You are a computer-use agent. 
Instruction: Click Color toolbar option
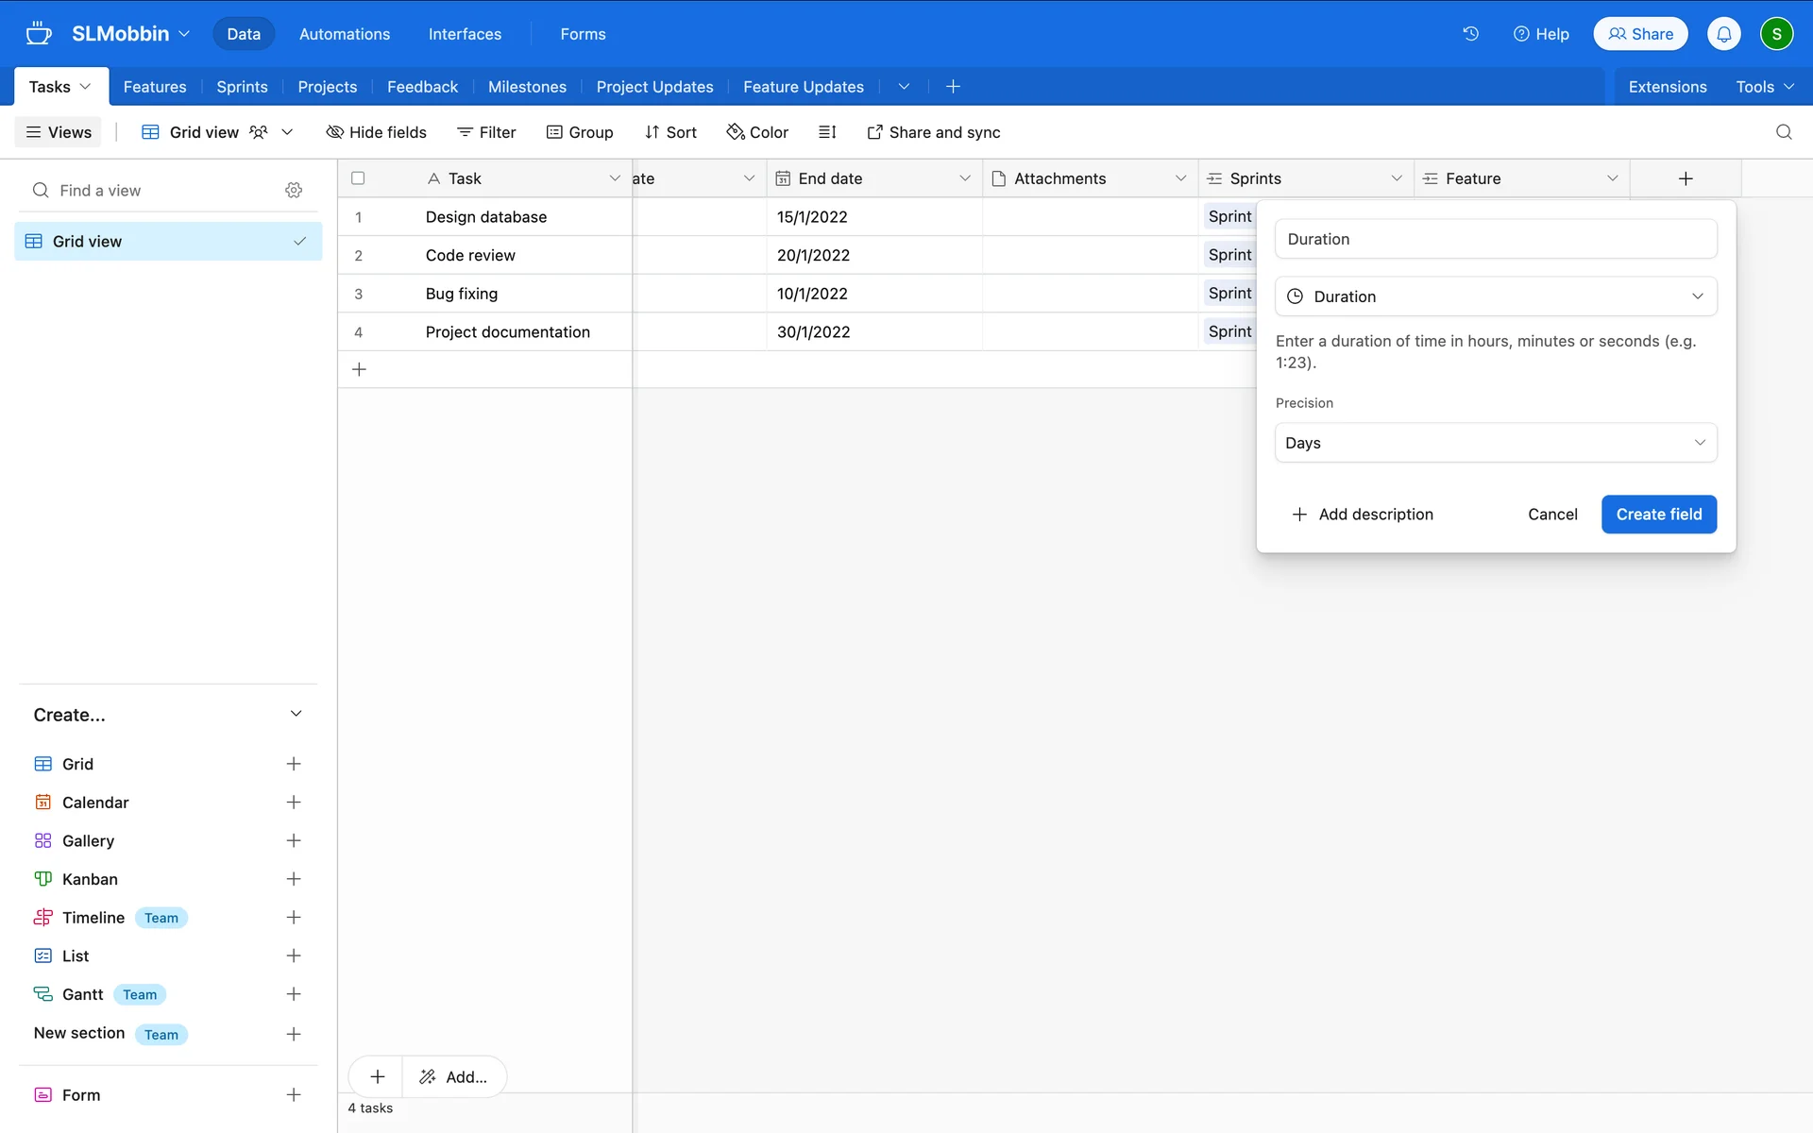[757, 132]
